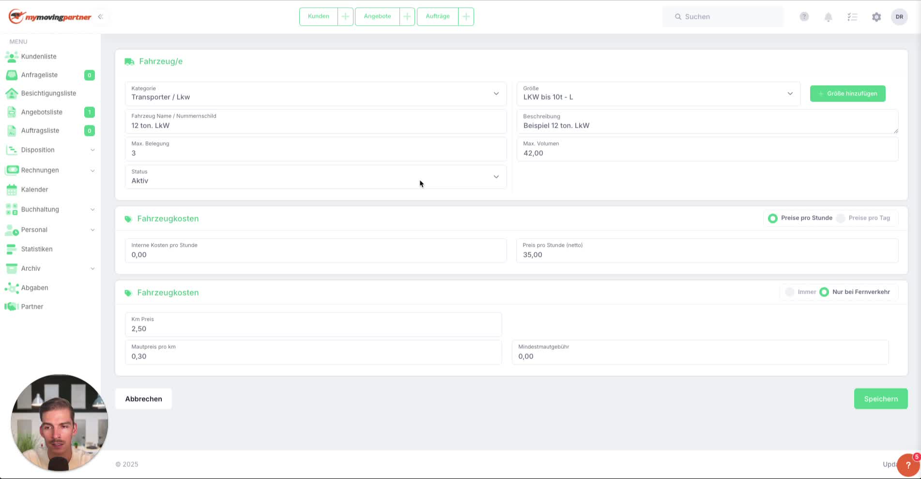
Task: Click the Speichern button
Action: 881,399
